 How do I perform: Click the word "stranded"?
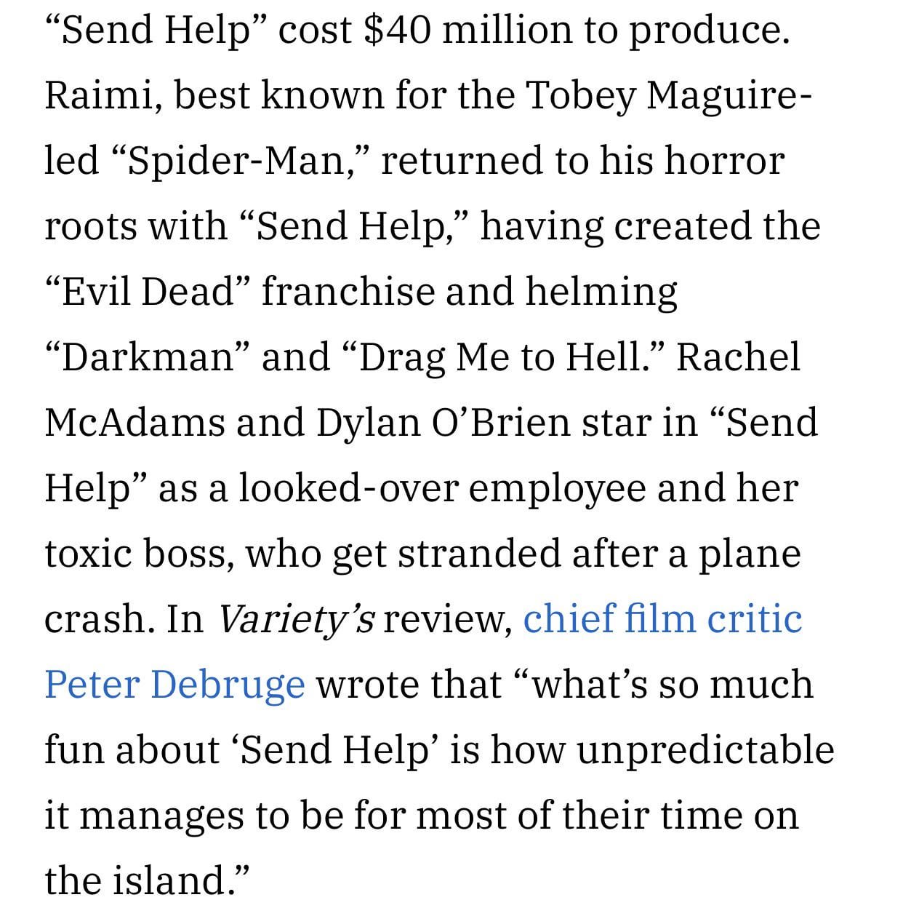(478, 554)
